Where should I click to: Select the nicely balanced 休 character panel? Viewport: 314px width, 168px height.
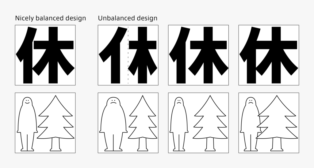point(45,55)
